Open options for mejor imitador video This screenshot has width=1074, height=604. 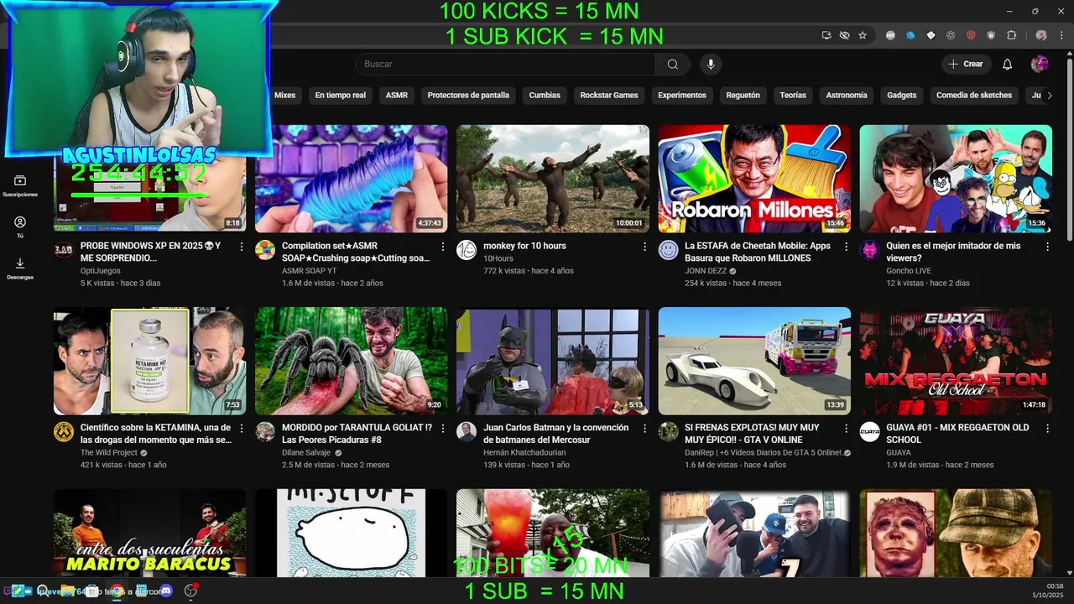(1047, 247)
